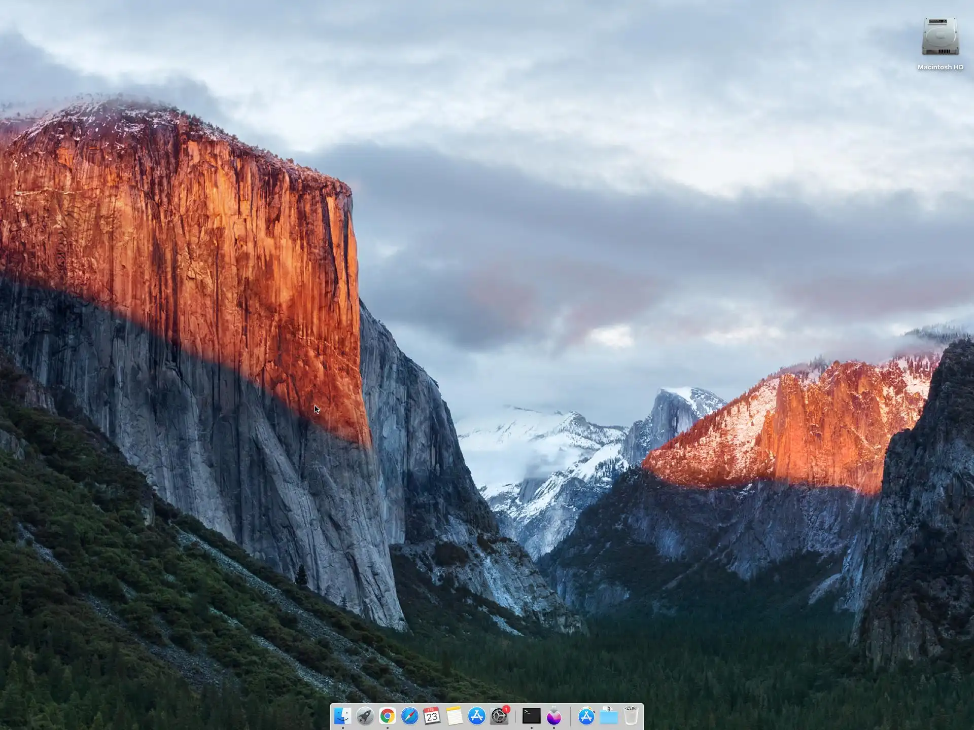Click the Install macOS Monterey icon
The width and height of the screenshot is (974, 730).
[553, 716]
